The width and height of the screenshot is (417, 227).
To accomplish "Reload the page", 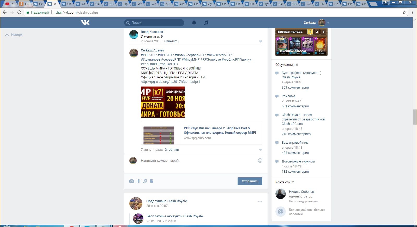I will click(x=19, y=12).
